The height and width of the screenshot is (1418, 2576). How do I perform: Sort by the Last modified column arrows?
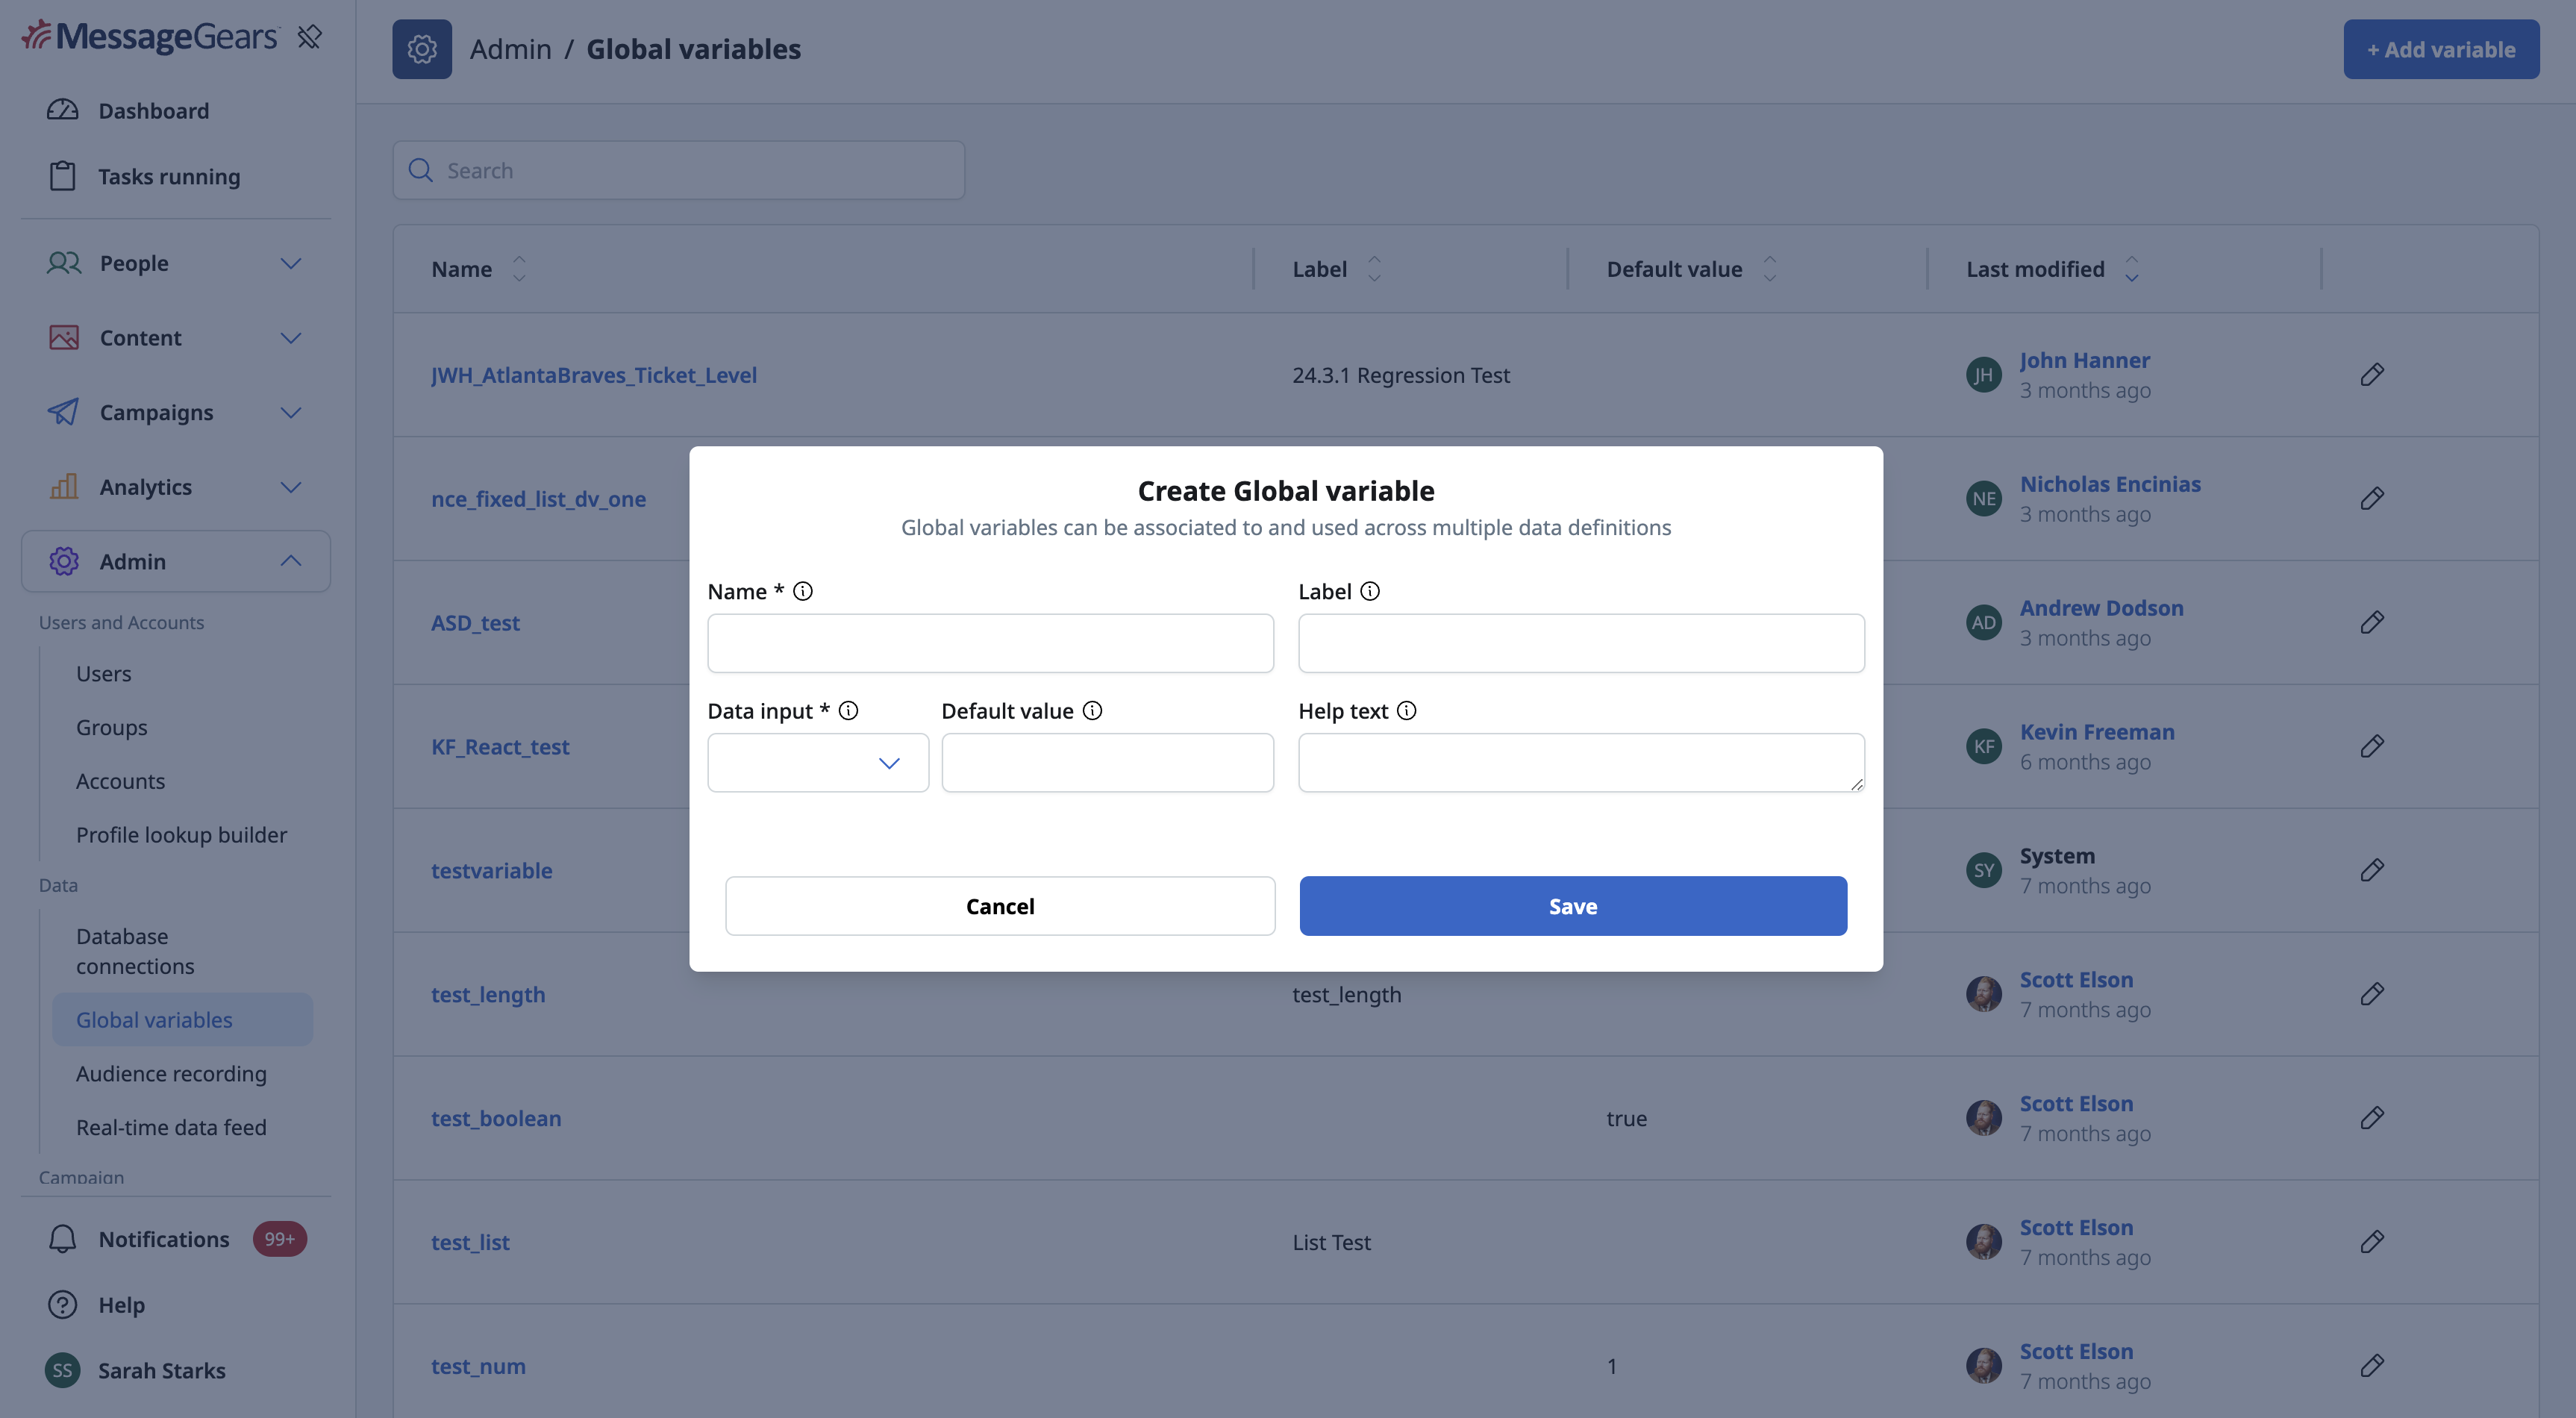(2132, 269)
